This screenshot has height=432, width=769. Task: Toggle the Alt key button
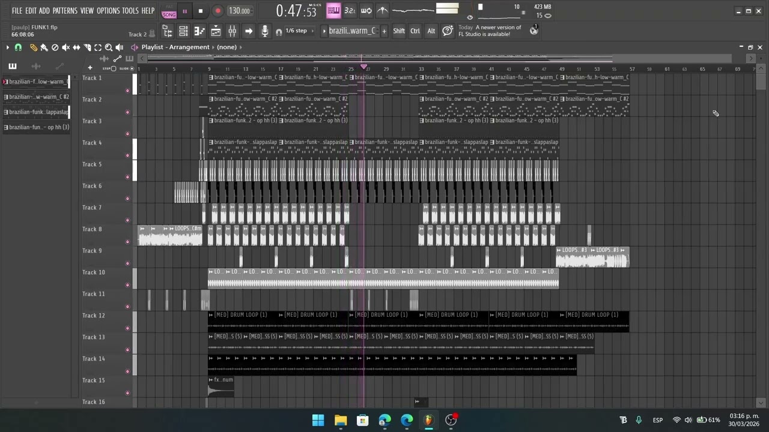[431, 31]
